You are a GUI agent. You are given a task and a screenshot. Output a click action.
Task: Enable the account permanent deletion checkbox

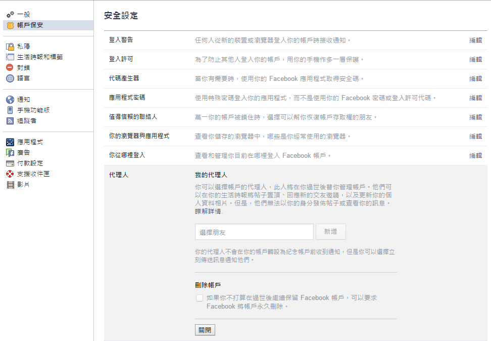200,297
